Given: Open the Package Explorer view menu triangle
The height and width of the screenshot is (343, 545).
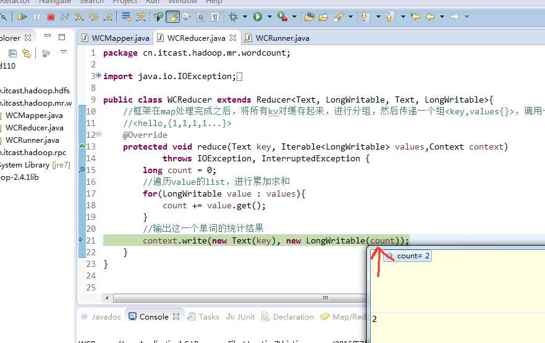Looking at the screenshot, I should [64, 52].
